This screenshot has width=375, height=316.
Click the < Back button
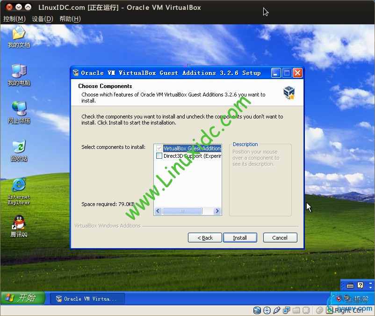tap(205, 238)
